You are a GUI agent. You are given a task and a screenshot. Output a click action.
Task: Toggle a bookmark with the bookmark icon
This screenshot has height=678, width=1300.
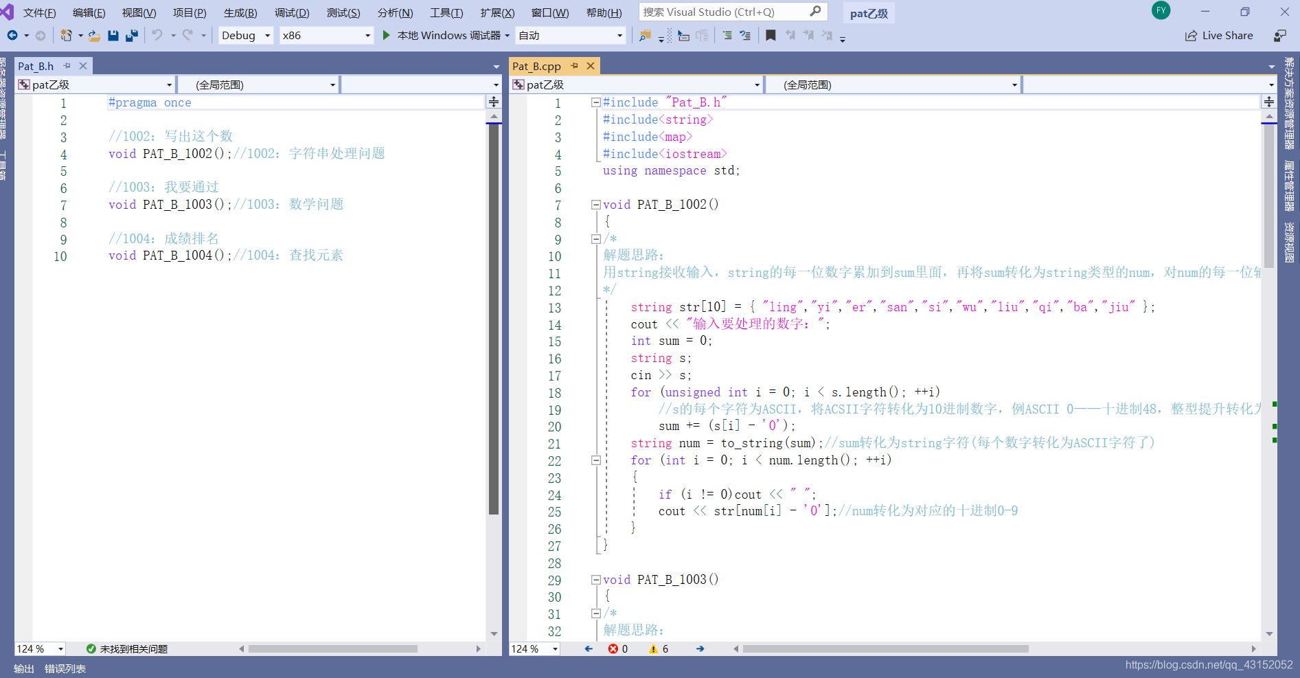pos(771,36)
